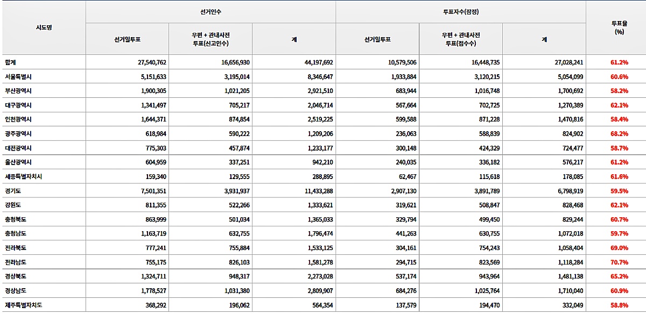
Task: Select the 경기도 row label
Action: tap(13, 191)
